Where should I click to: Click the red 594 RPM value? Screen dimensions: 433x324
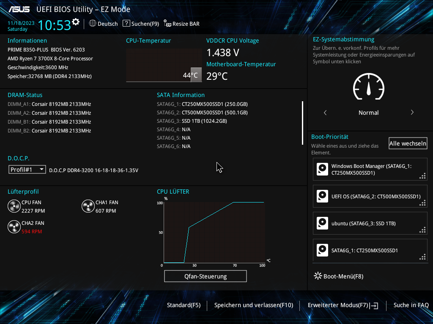(32, 232)
